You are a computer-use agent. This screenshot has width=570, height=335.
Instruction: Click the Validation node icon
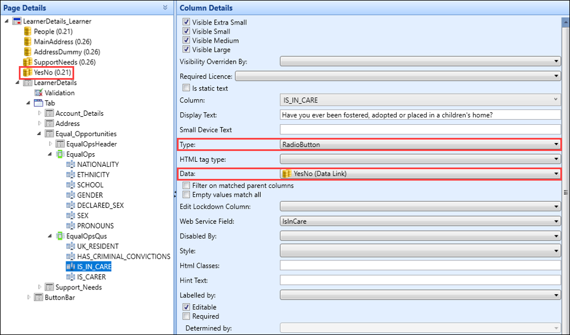coord(39,92)
